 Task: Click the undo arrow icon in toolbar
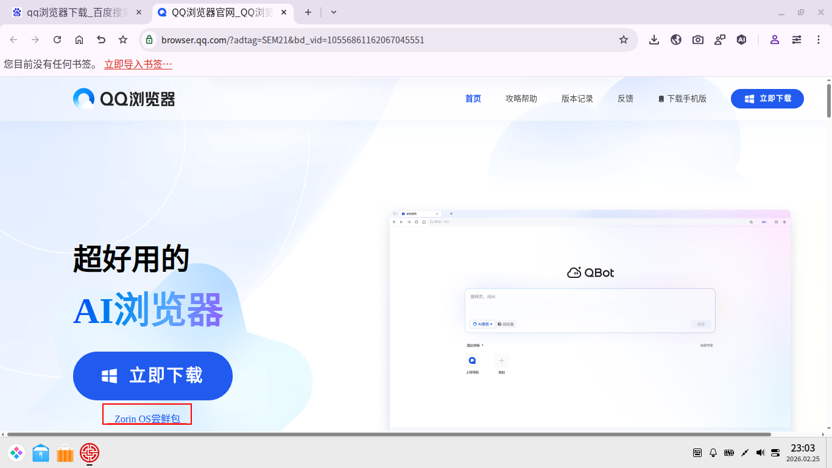tap(101, 40)
